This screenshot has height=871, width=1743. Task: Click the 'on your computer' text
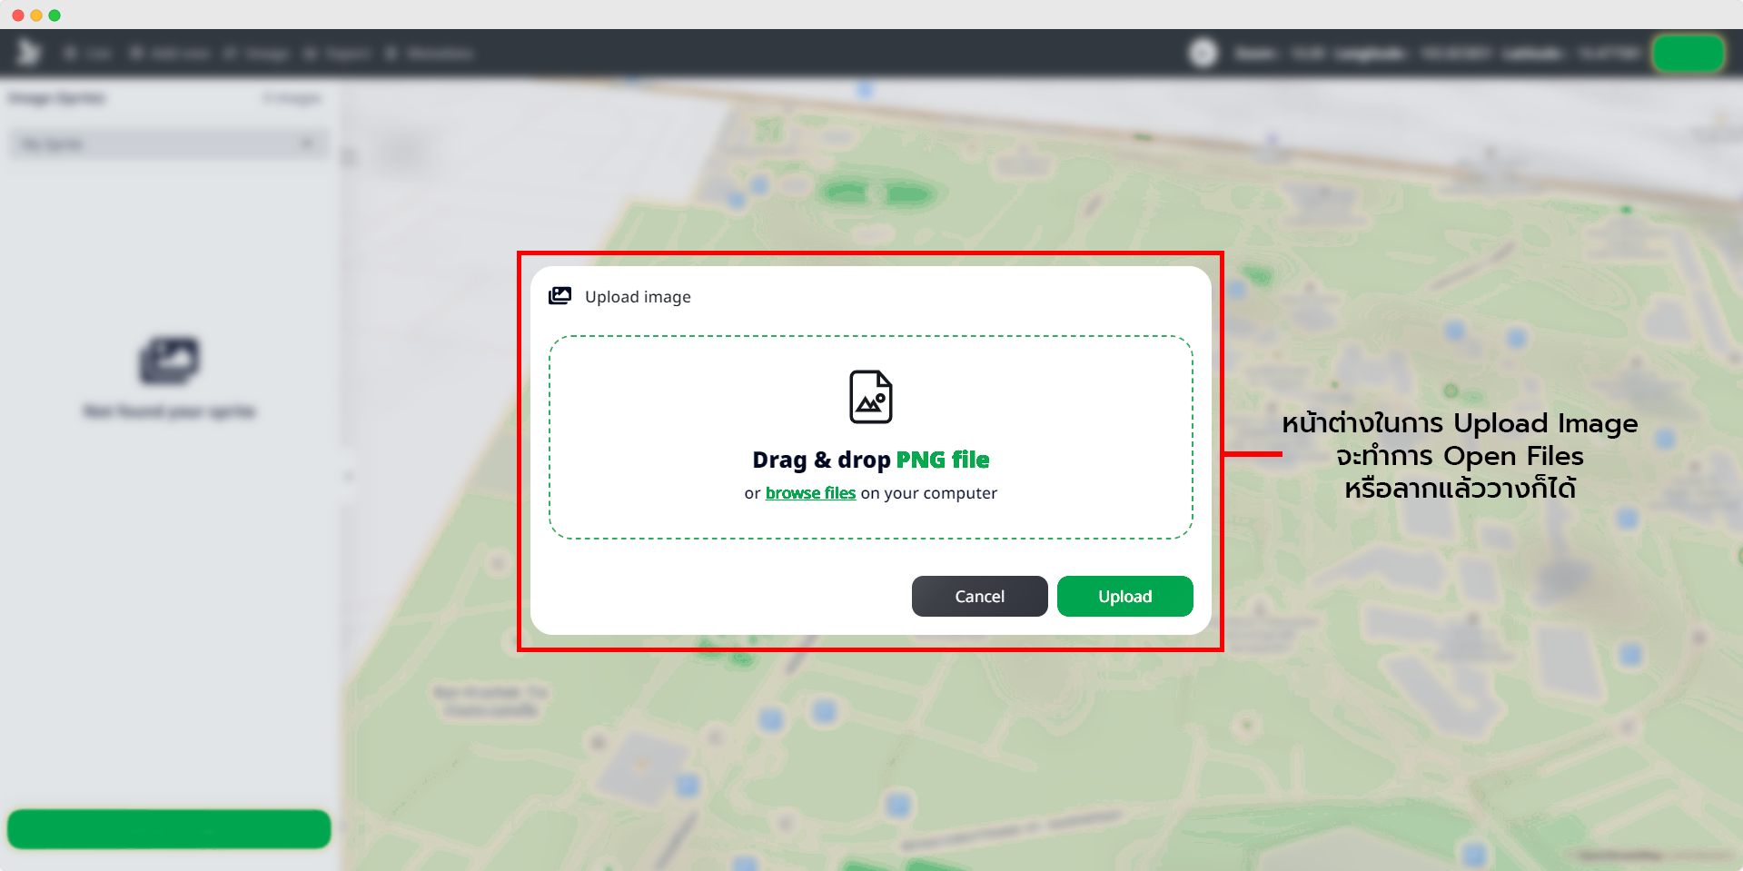click(x=929, y=493)
